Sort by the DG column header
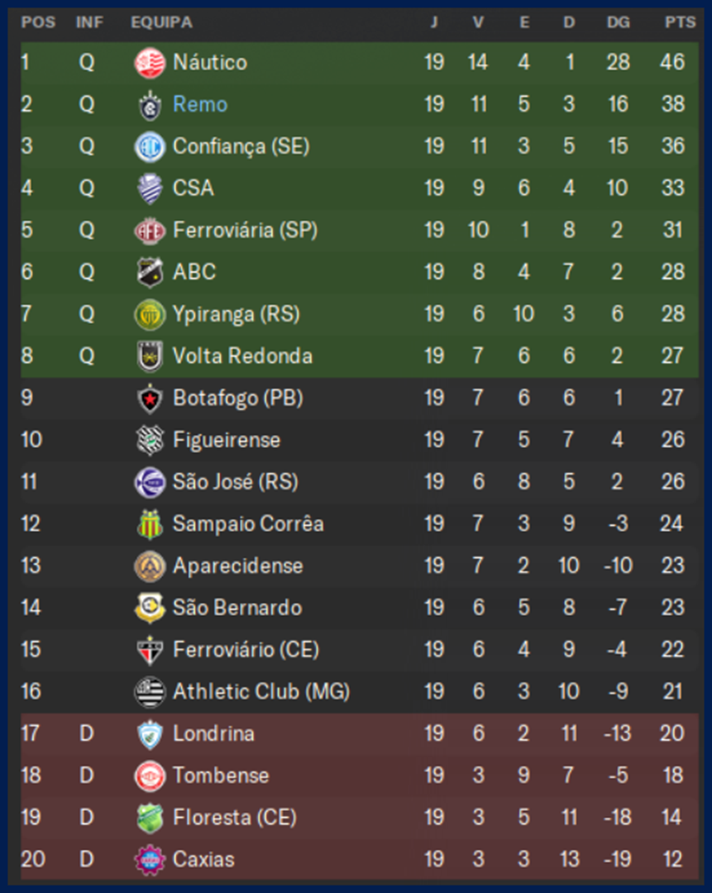The image size is (712, 893). (x=618, y=22)
